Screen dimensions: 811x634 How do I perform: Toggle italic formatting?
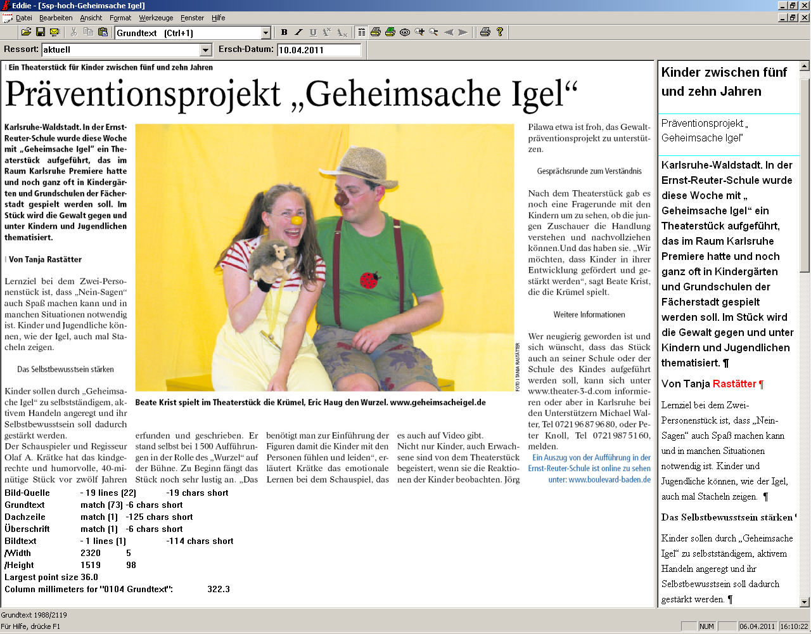(x=298, y=32)
